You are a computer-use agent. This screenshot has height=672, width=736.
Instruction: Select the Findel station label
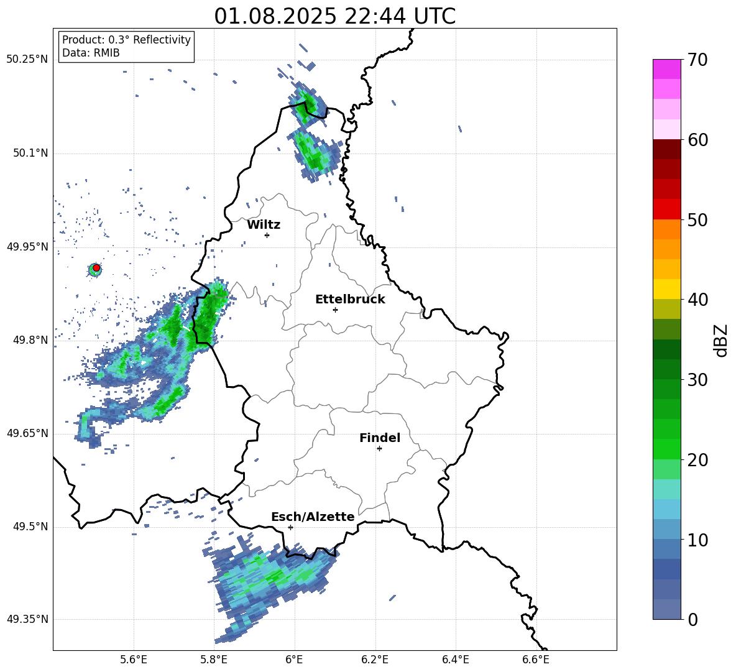(x=380, y=438)
